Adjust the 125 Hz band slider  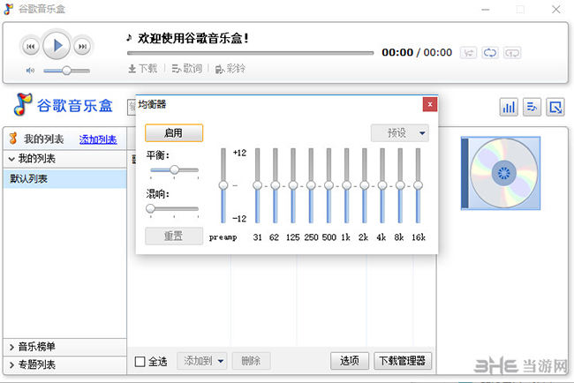pos(293,185)
